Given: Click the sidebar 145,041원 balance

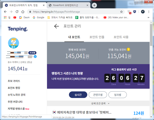Looking at the screenshot, I should coord(18,69).
